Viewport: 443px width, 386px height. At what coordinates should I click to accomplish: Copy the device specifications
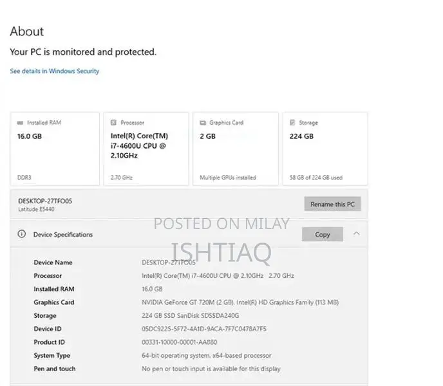point(323,234)
